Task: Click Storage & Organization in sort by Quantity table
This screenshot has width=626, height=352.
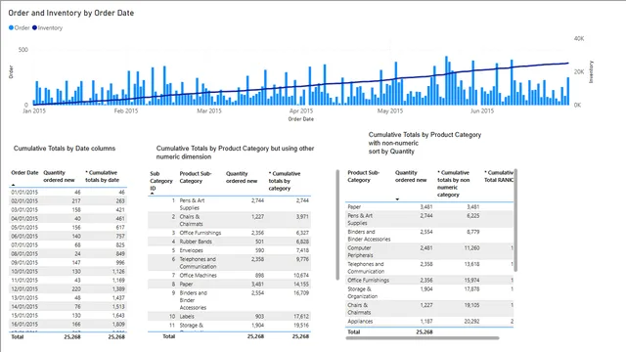Action: click(x=363, y=292)
